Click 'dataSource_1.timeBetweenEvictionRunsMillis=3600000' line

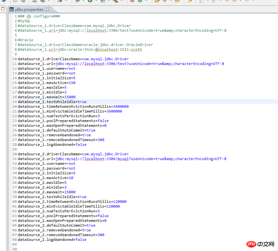(73, 107)
